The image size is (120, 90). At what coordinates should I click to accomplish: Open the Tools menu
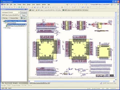pyautogui.click(x=33, y=4)
